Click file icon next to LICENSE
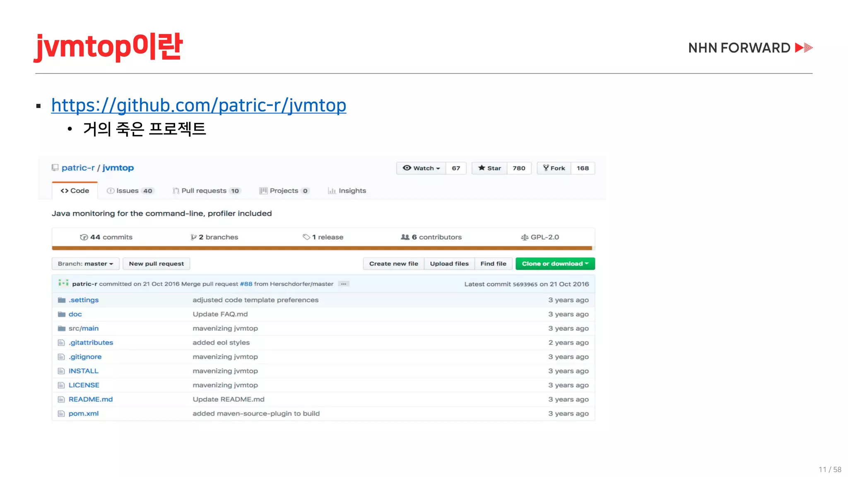The image size is (848, 477). click(61, 385)
